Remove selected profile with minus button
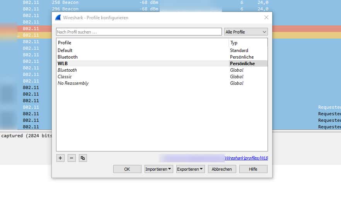 tap(72, 158)
